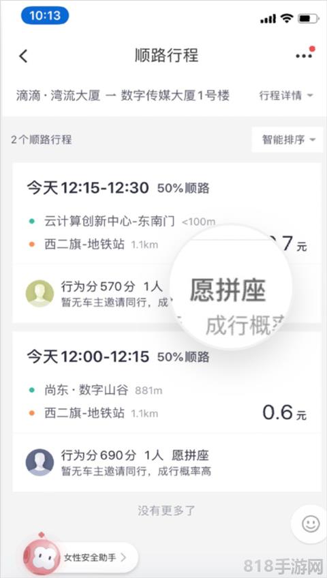Tap the route 滴滴·湾流大厦 to 数字传媒大厦1号楼
Viewport: 327px width, 578px height.
point(123,96)
